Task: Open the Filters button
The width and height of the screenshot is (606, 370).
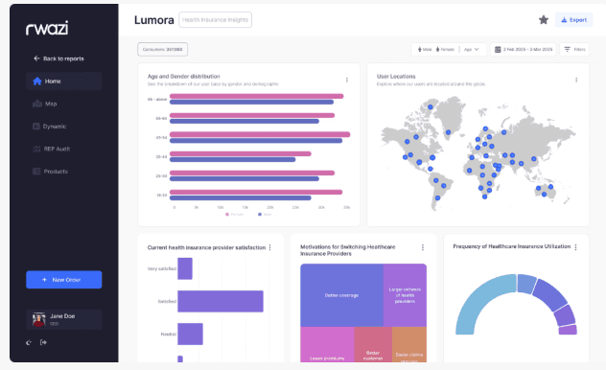Action: coord(574,50)
